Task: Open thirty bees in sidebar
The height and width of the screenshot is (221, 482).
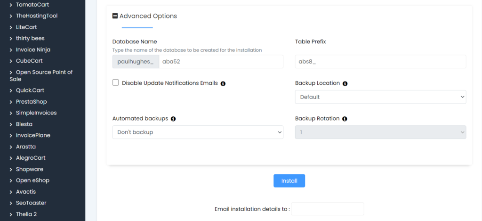Action: point(30,38)
